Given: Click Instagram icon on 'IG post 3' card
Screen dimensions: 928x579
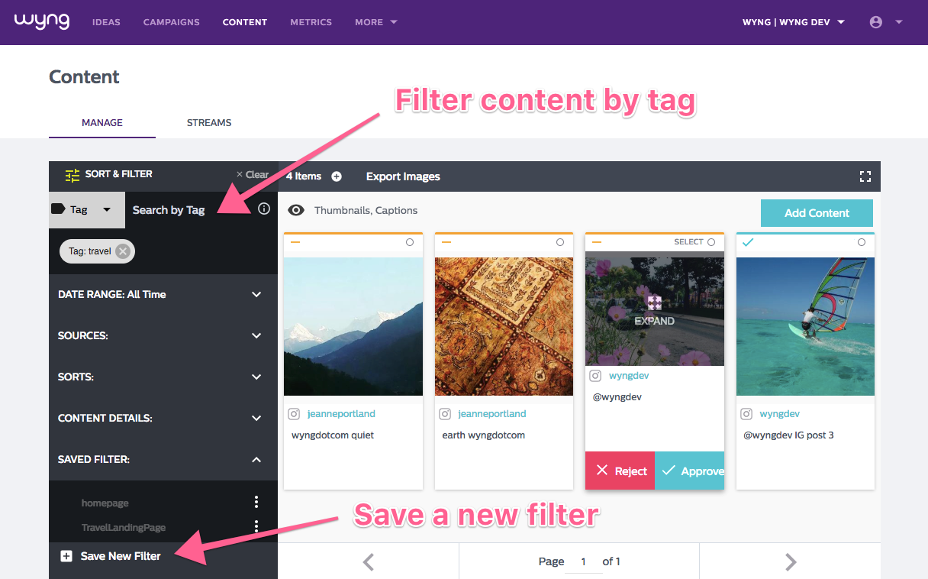Looking at the screenshot, I should pos(746,414).
